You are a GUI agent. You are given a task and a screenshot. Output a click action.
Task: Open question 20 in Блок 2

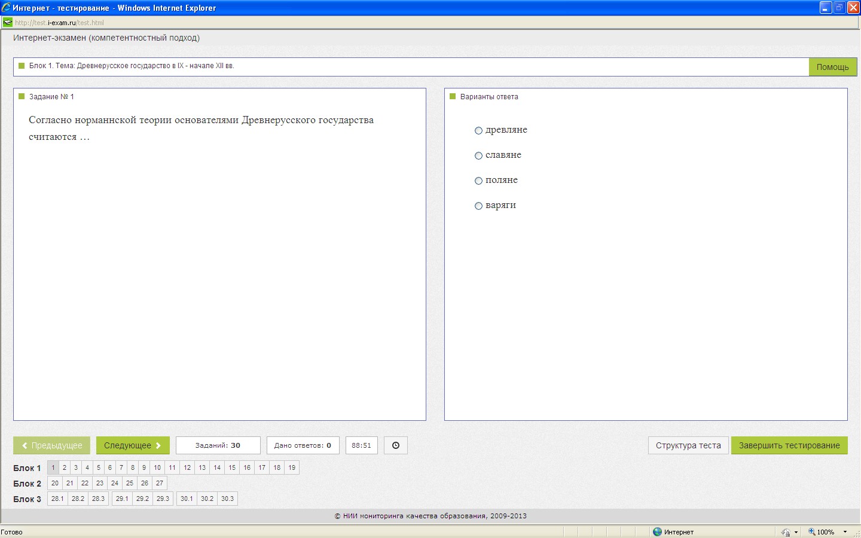click(x=55, y=483)
